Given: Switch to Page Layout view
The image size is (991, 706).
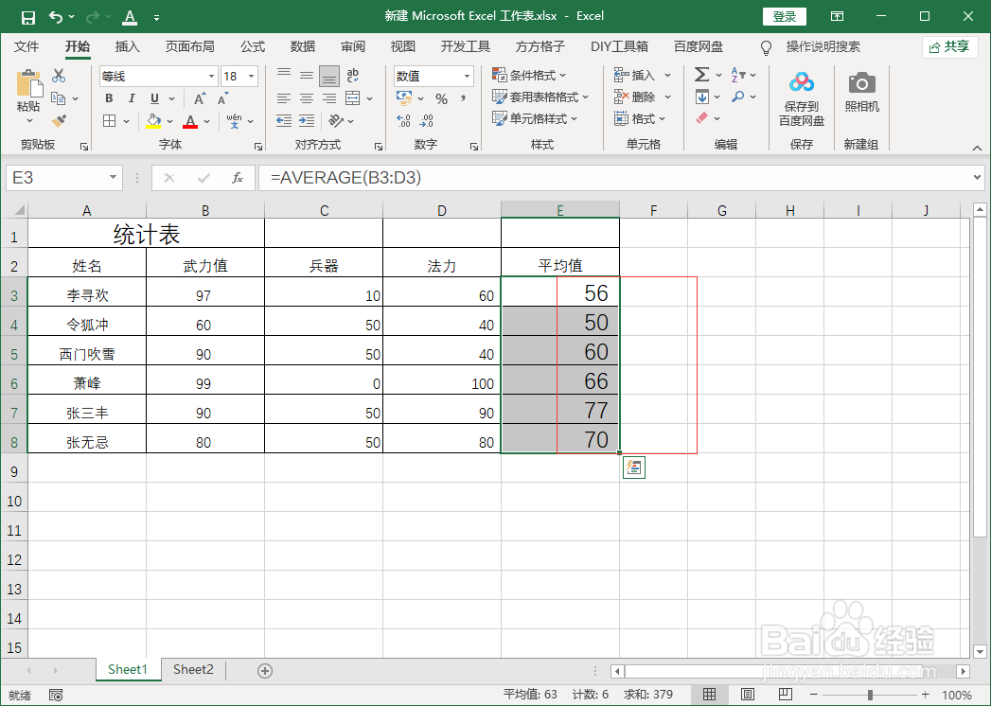Looking at the screenshot, I should [x=747, y=695].
